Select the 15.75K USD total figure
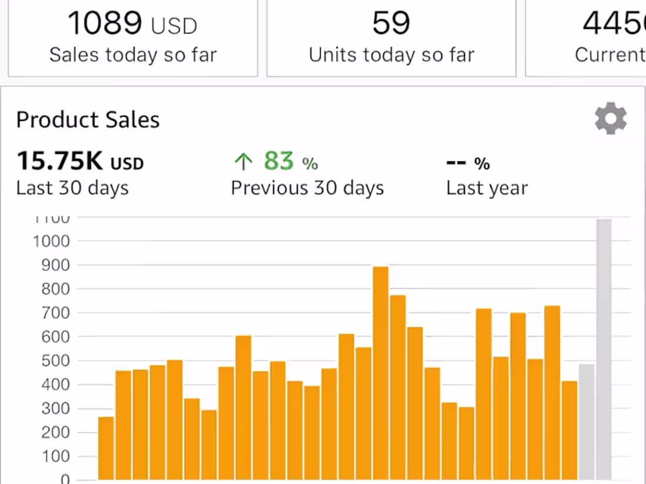The width and height of the screenshot is (646, 484). point(80,161)
